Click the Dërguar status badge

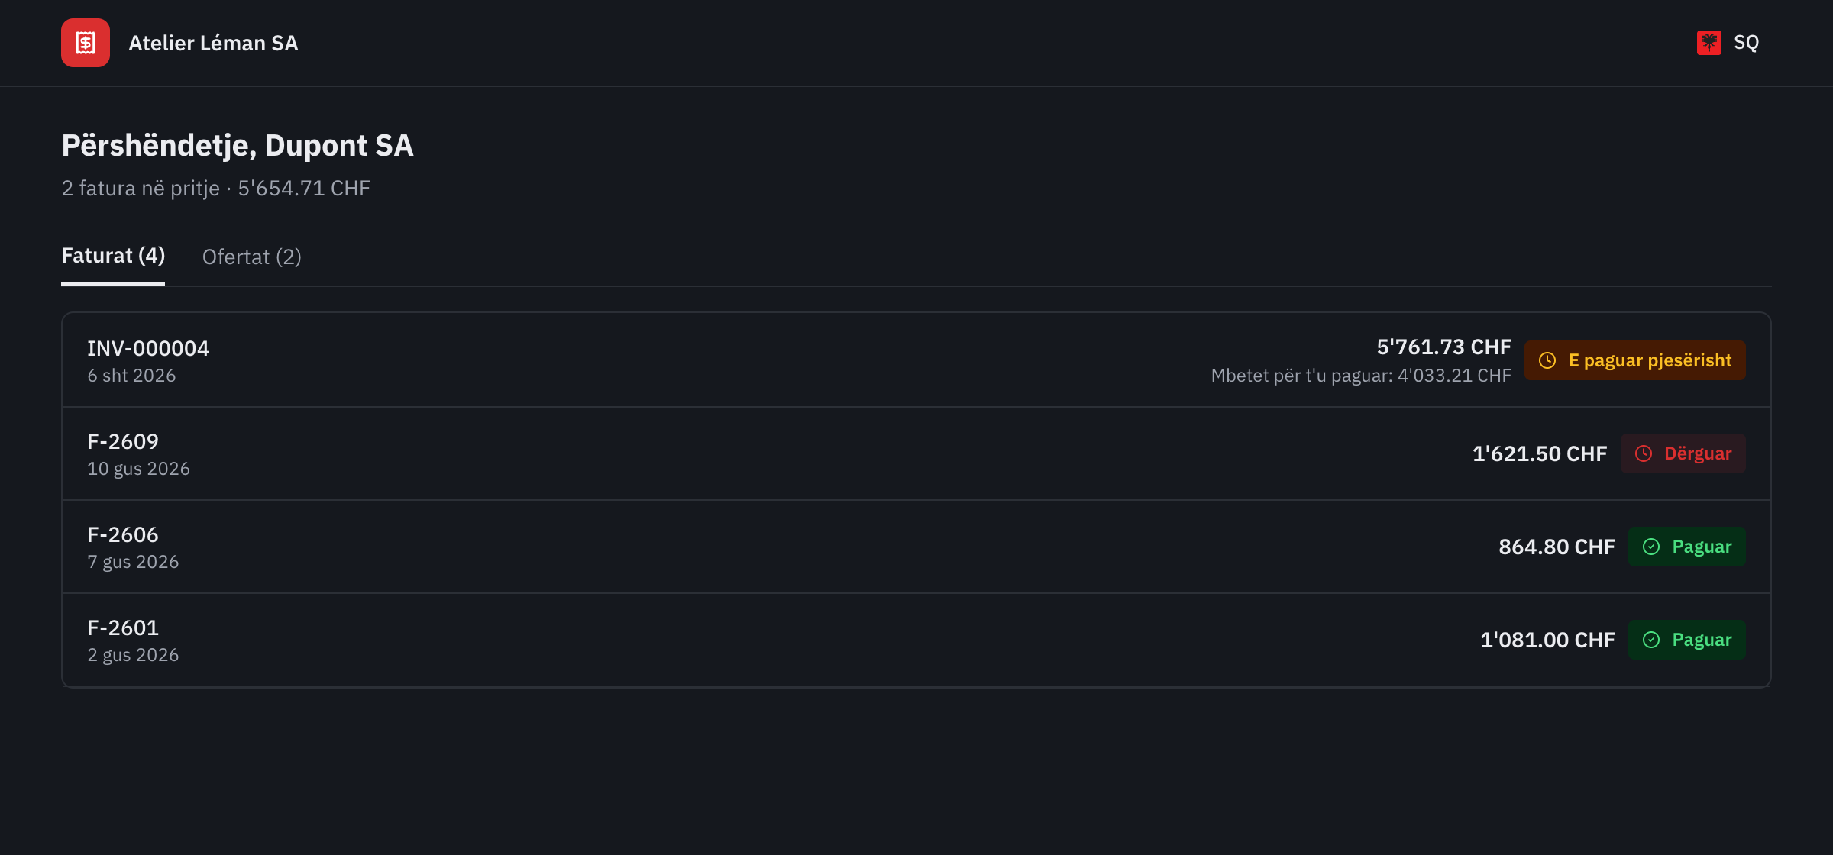coord(1683,453)
